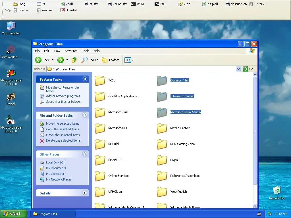The width and height of the screenshot is (291, 218).
Task: Open the 7-Zip folder in Program Files
Action: [x=105, y=80]
